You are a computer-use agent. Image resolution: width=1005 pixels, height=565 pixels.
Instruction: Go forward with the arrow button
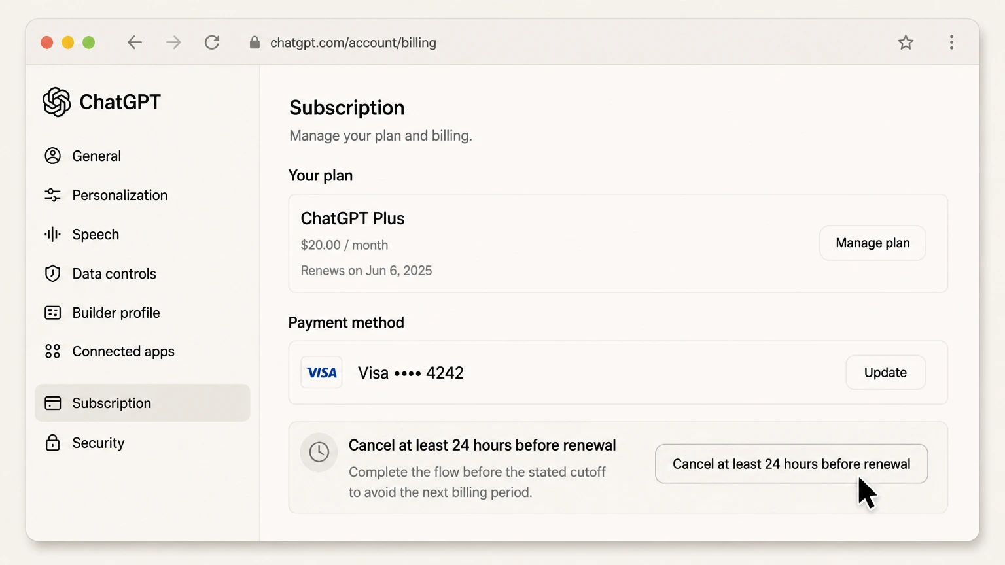pyautogui.click(x=173, y=43)
